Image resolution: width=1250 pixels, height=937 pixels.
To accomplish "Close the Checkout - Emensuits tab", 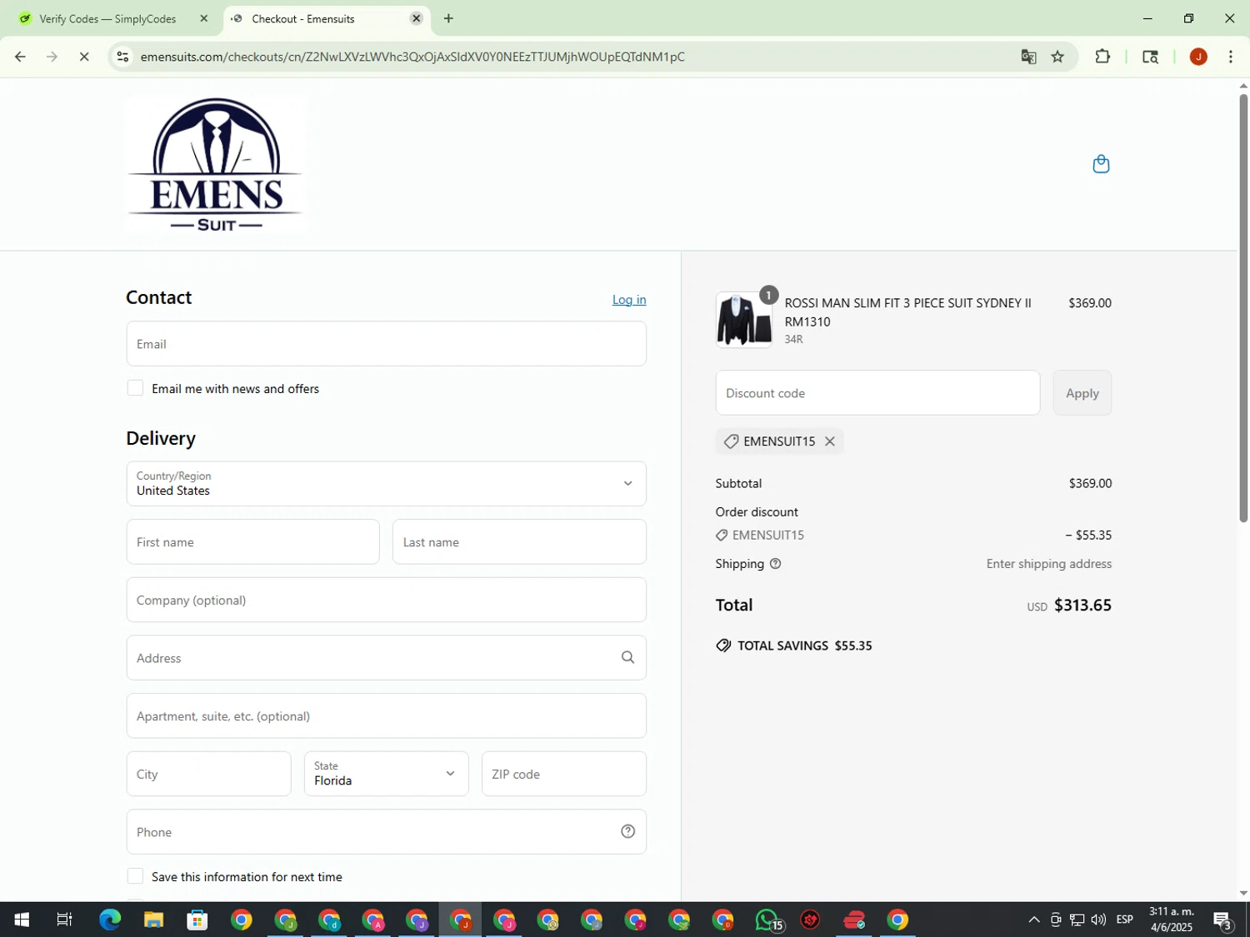I will 416,18.
